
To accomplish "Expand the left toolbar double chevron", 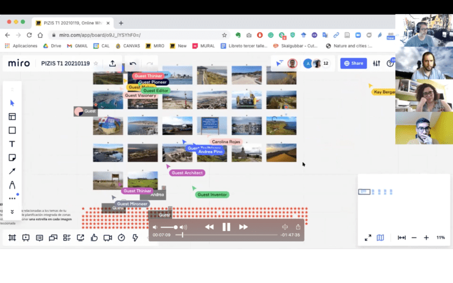I will 12,212.
